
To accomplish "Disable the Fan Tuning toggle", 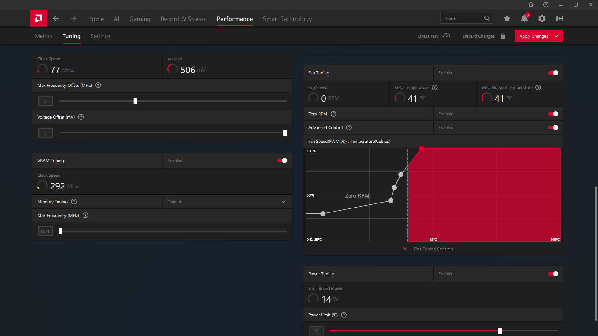I will point(553,73).
